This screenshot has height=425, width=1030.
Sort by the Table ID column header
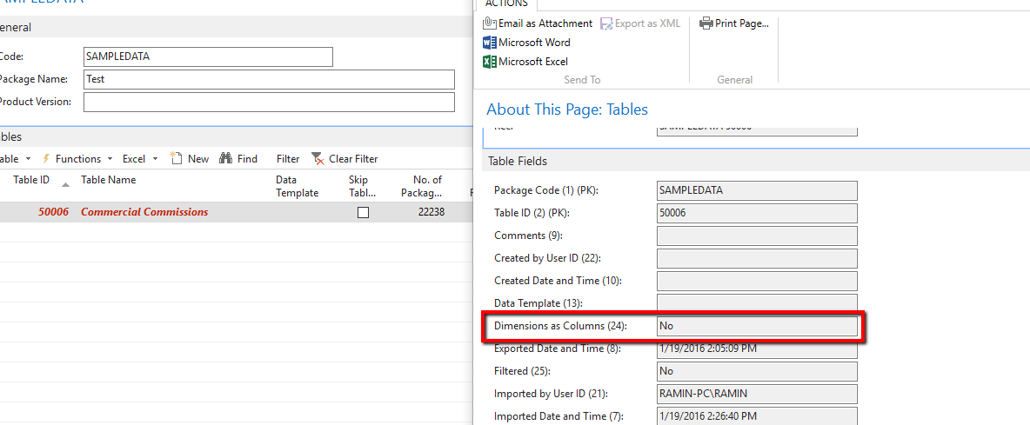click(31, 180)
